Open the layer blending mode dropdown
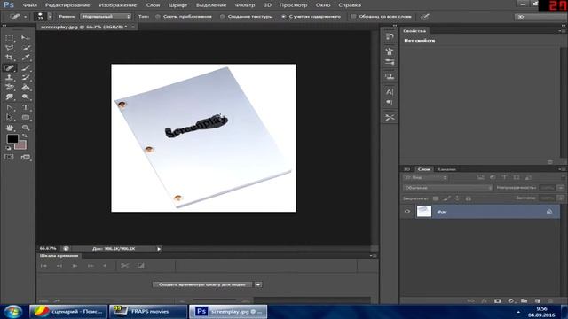 [x=448, y=188]
